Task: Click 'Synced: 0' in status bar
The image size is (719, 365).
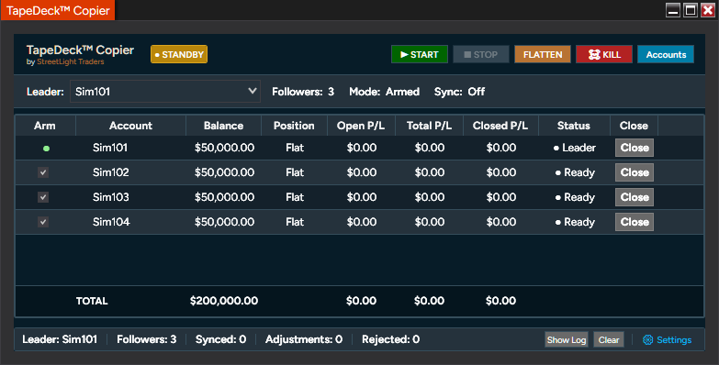Action: coord(220,339)
